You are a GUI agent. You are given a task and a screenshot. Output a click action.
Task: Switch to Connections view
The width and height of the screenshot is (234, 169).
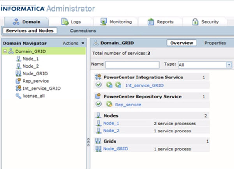click(x=83, y=31)
